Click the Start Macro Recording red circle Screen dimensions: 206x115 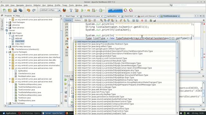pyautogui.click(x=142, y=20)
